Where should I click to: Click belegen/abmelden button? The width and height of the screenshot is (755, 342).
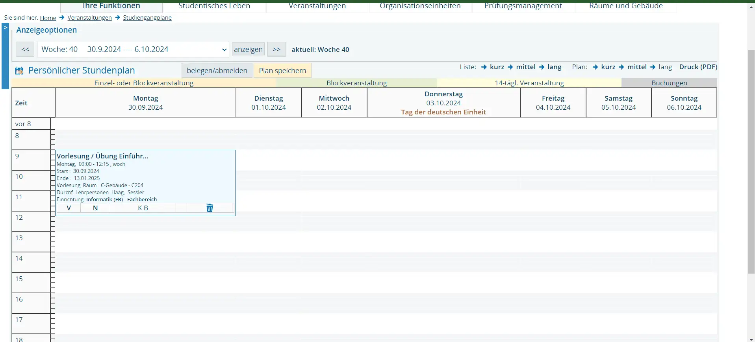(217, 71)
